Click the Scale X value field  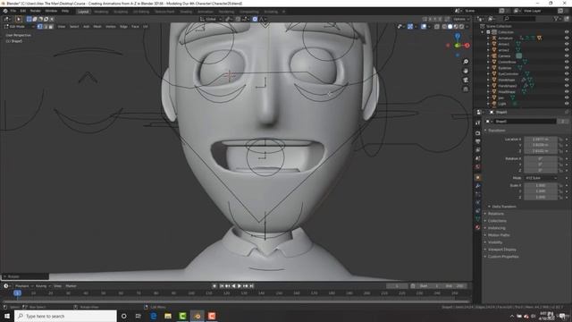[541, 185]
